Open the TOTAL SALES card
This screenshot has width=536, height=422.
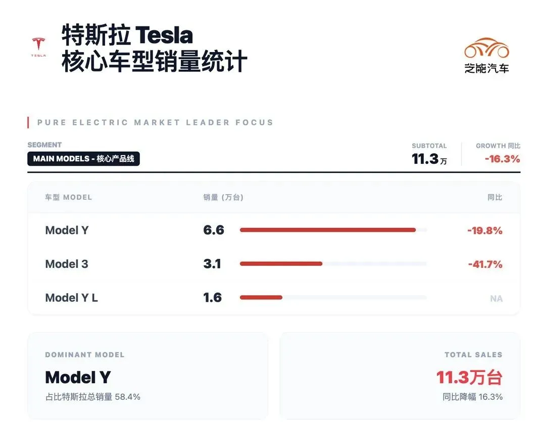[400, 376]
